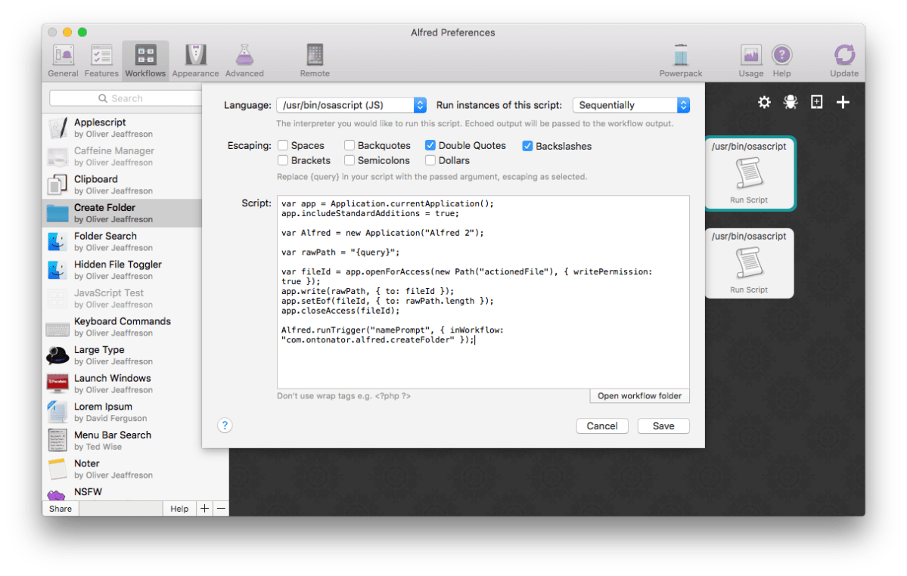Save the script
Screen dimensions: 907x576
tap(663, 426)
